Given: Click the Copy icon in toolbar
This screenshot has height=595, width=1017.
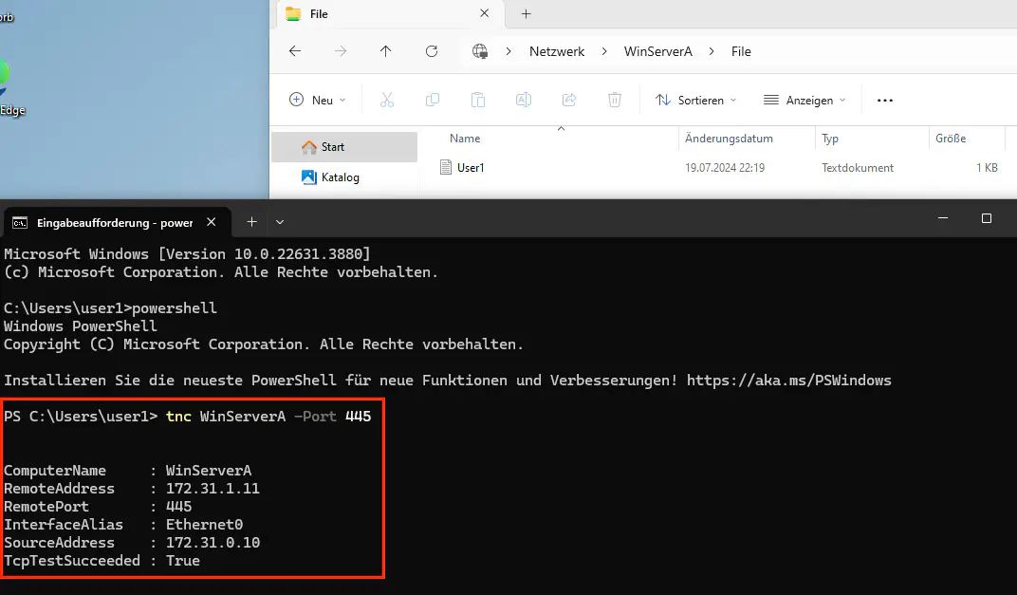Looking at the screenshot, I should 433,100.
